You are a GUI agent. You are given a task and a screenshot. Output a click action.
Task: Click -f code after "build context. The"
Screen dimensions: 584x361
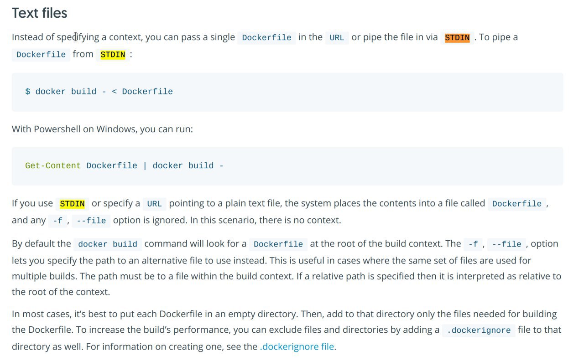tap(473, 244)
